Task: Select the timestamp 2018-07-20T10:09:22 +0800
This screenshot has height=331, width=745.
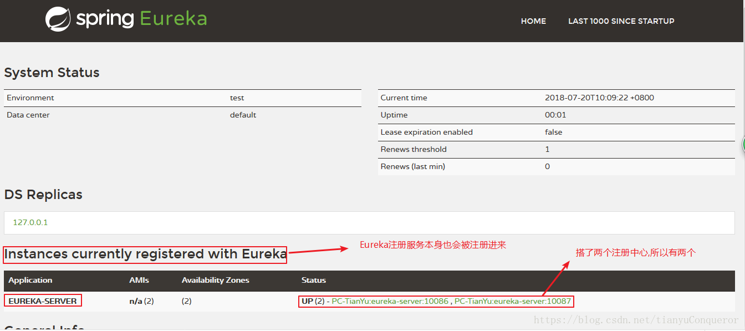Action: click(599, 98)
